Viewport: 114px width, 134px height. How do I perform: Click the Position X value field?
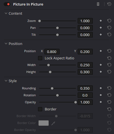point(52,52)
